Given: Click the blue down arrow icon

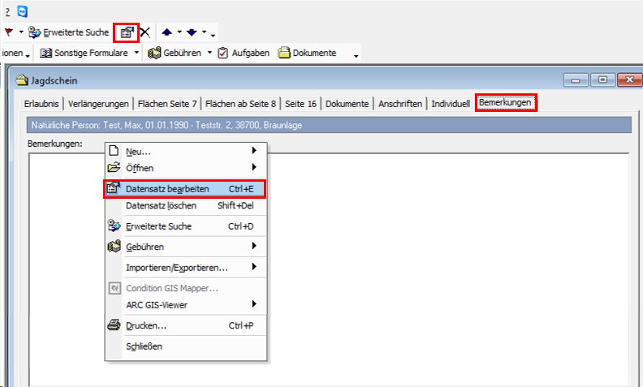Looking at the screenshot, I should pos(192,32).
